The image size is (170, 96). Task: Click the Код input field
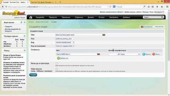64,39
